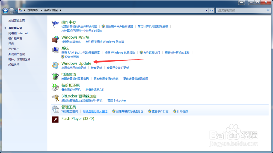
Task: Click 查看 RAM 的大小和处理器速度
Action: pos(81,53)
